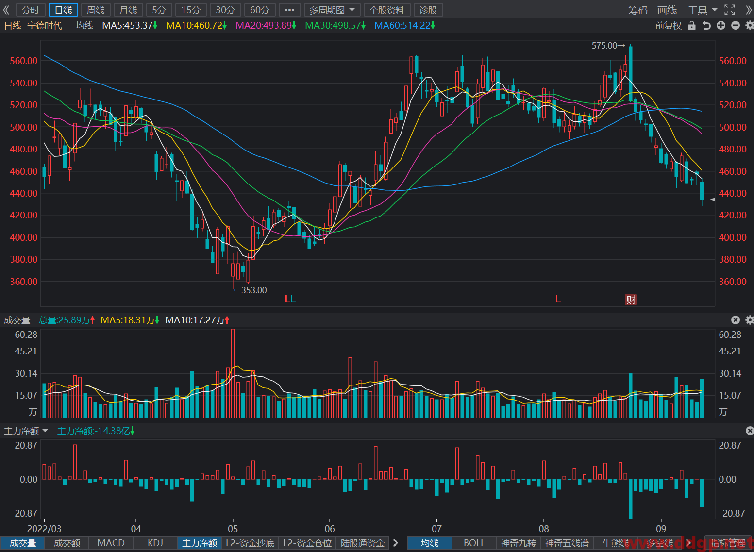The height and width of the screenshot is (552, 754).
Task: Open 诊股 stock diagnosis
Action: coord(428,10)
